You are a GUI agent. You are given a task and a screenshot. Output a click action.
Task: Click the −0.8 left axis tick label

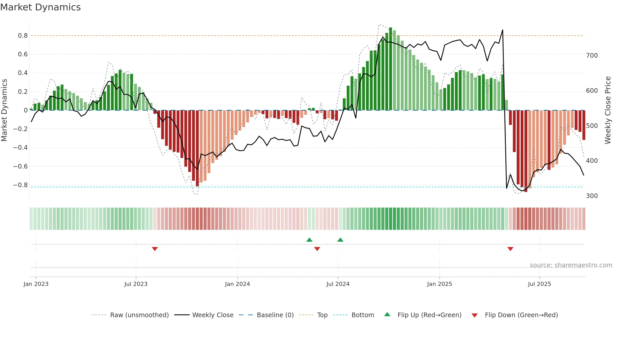click(x=20, y=185)
